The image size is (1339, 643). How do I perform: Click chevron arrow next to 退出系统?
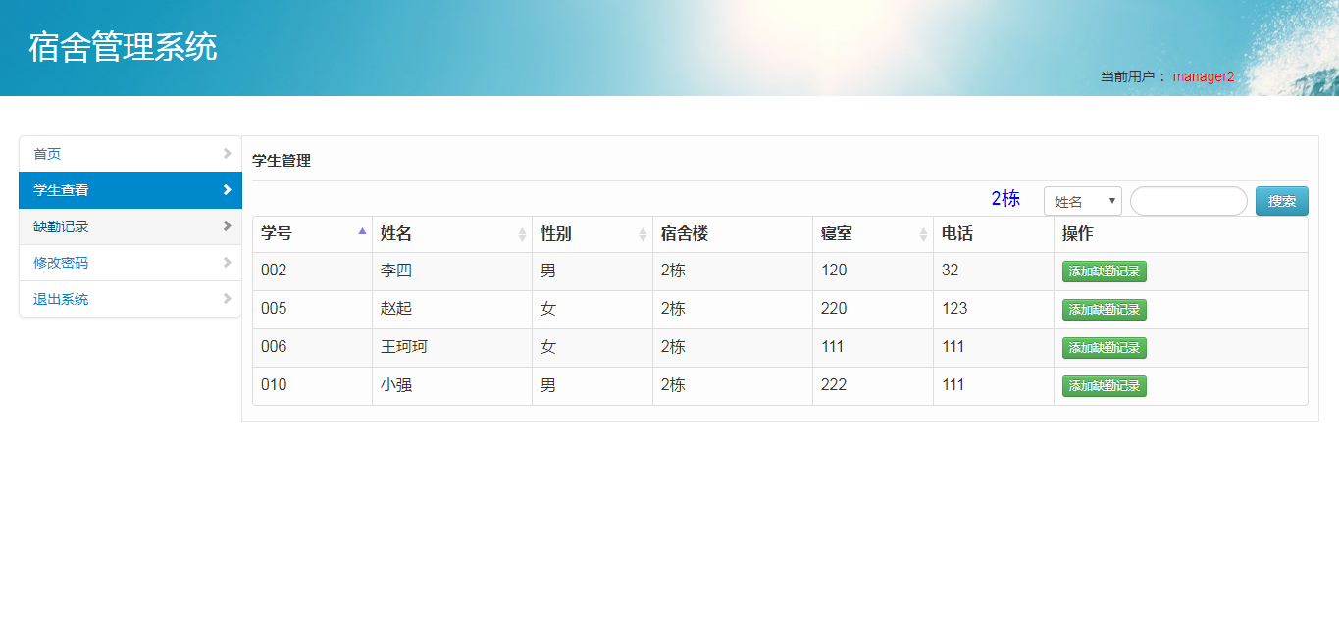[227, 298]
